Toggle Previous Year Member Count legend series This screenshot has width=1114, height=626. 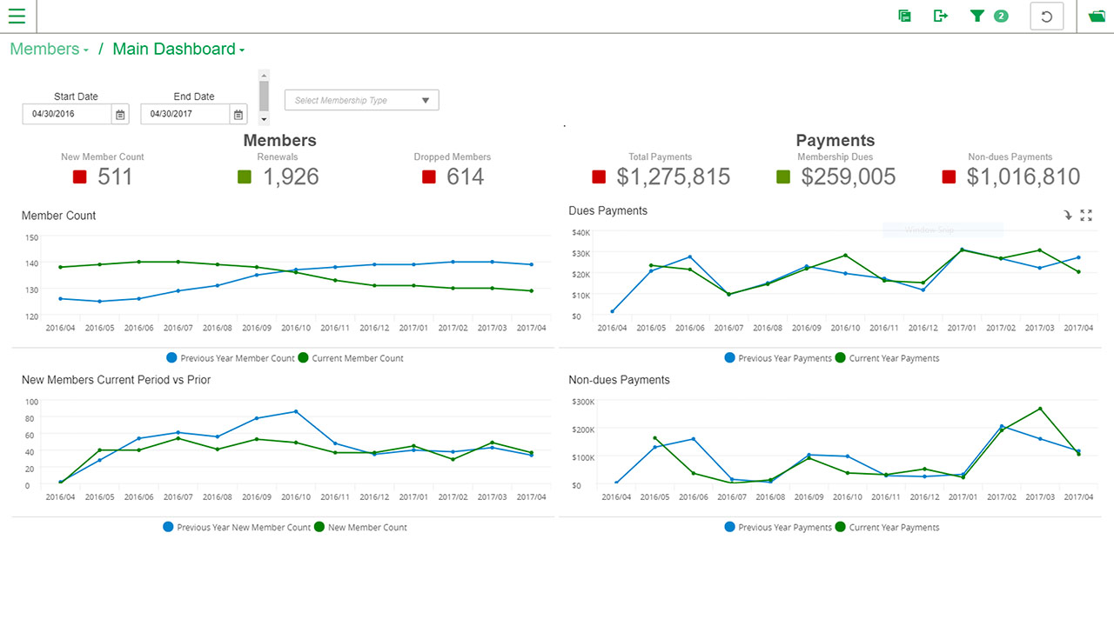coord(231,358)
